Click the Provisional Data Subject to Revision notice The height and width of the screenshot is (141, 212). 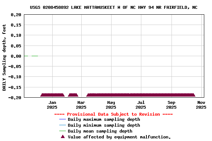click(x=113, y=114)
